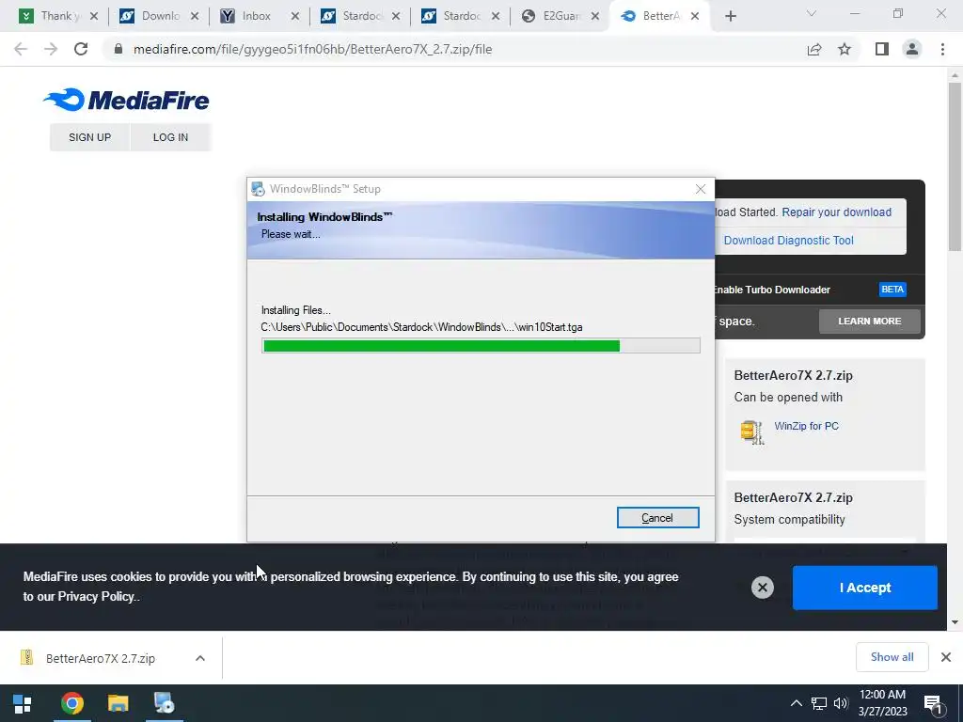
Task: Close the downloads bar with X
Action: coord(946,657)
